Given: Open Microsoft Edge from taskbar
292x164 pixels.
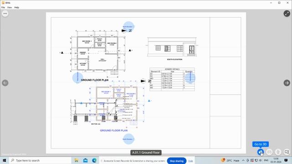Looking at the screenshot, I should tap(94, 160).
